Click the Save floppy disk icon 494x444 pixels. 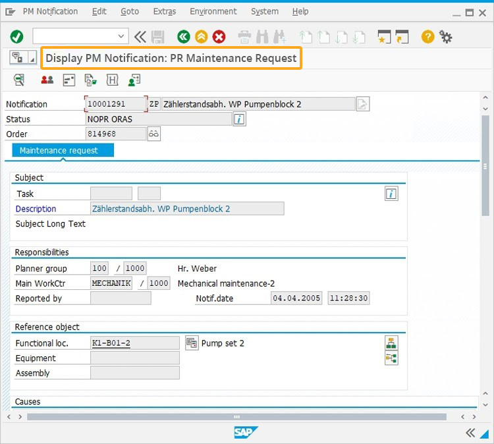click(158, 37)
